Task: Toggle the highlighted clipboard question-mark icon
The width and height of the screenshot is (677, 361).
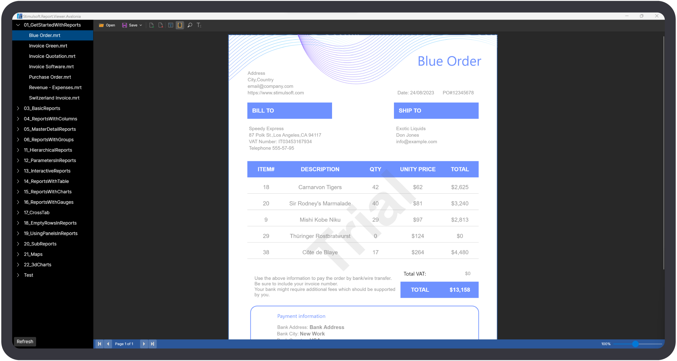Action: pyautogui.click(x=180, y=25)
